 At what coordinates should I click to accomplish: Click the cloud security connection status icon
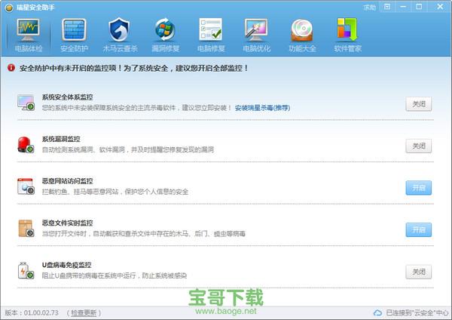[x=378, y=312]
